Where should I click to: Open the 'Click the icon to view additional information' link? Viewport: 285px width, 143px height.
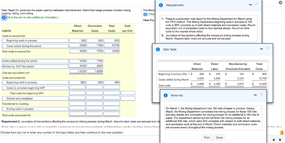tap(33, 17)
